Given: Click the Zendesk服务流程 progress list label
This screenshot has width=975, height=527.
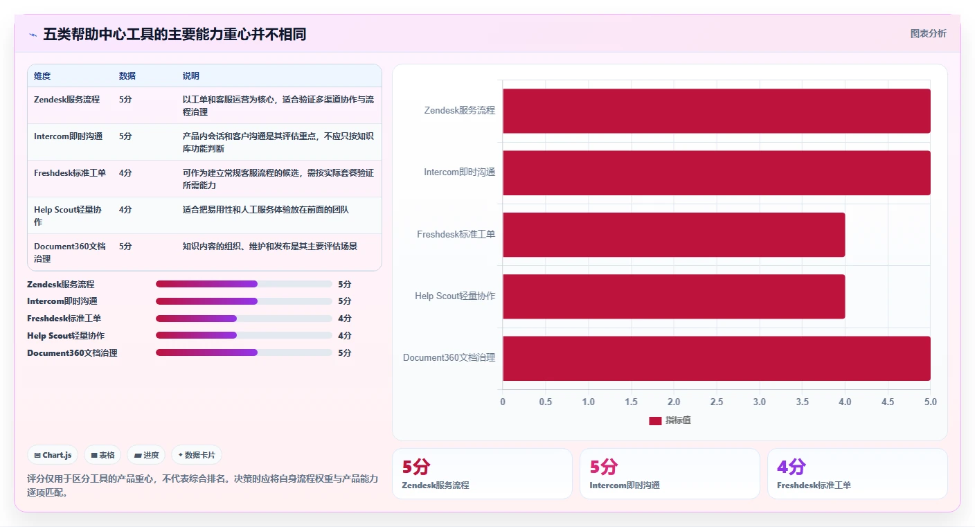Looking at the screenshot, I should click(x=61, y=284).
